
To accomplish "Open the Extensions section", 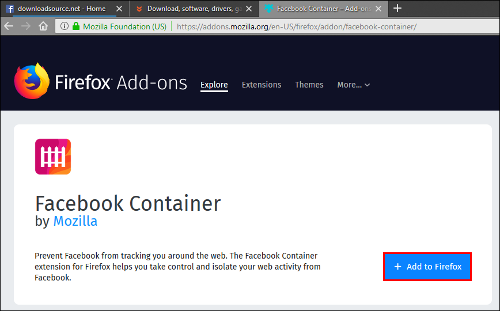I will click(x=262, y=85).
